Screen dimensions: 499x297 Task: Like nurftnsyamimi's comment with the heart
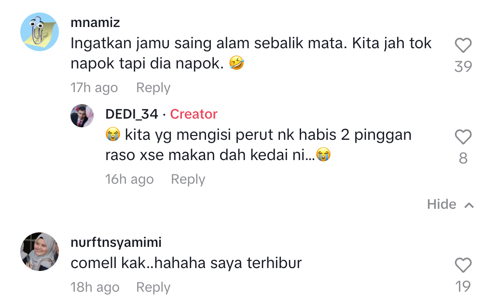tap(463, 265)
